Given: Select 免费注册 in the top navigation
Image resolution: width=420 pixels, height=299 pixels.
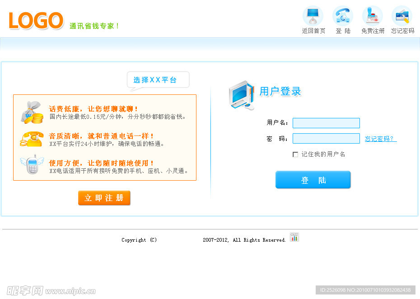Looking at the screenshot, I should [x=373, y=31].
